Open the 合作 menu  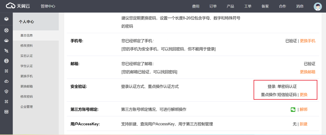(282, 6)
